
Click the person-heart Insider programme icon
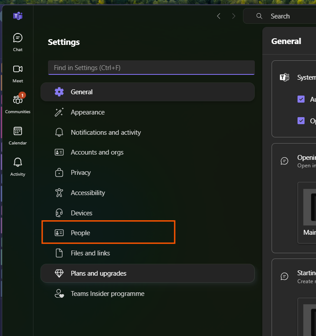click(59, 294)
